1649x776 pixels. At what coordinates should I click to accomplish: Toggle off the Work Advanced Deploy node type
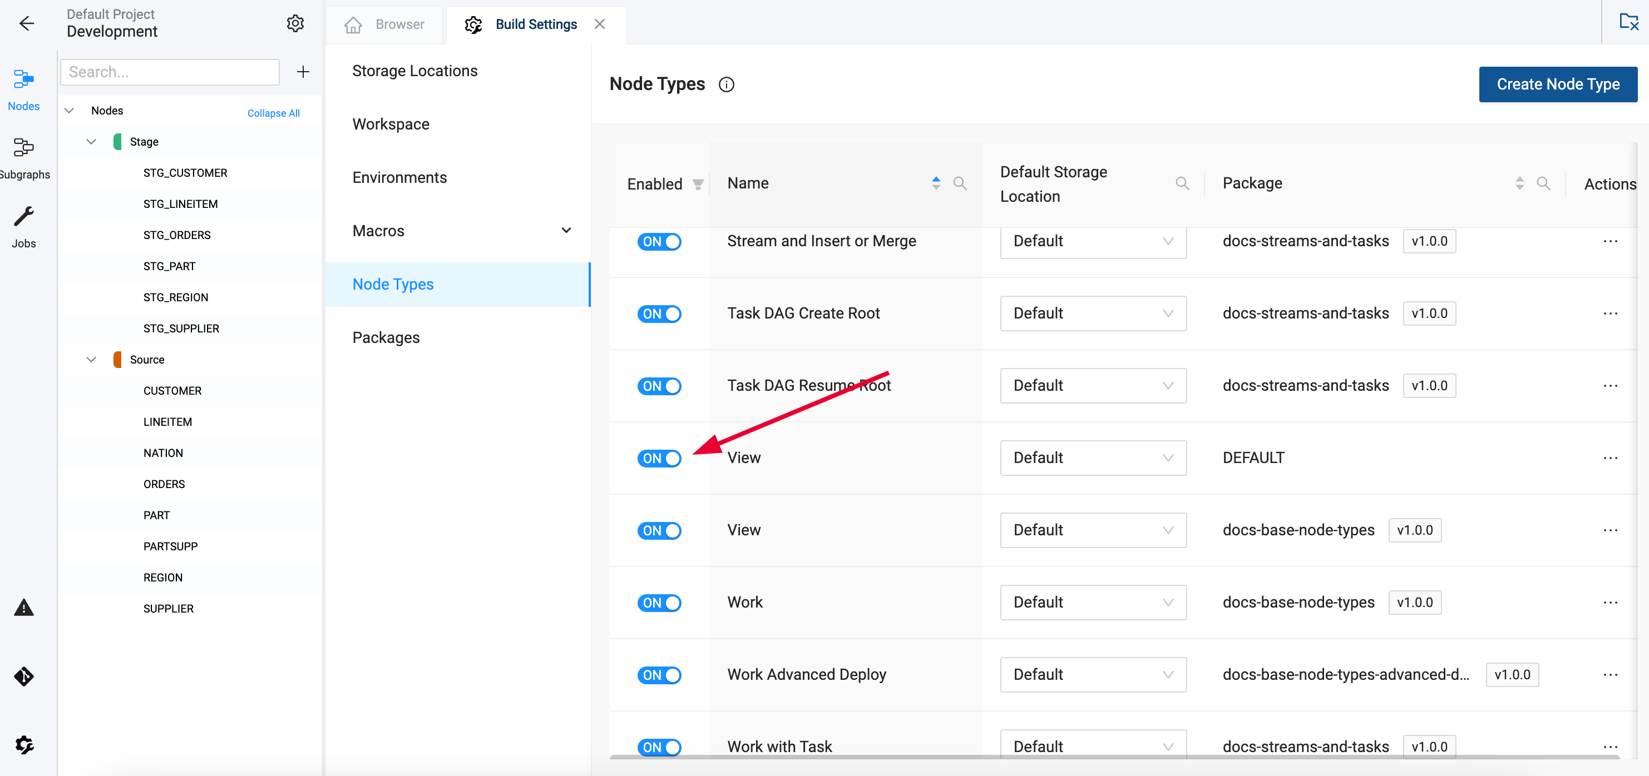click(659, 675)
